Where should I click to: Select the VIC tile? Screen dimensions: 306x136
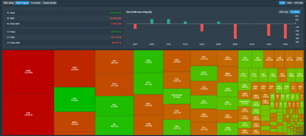114,125
